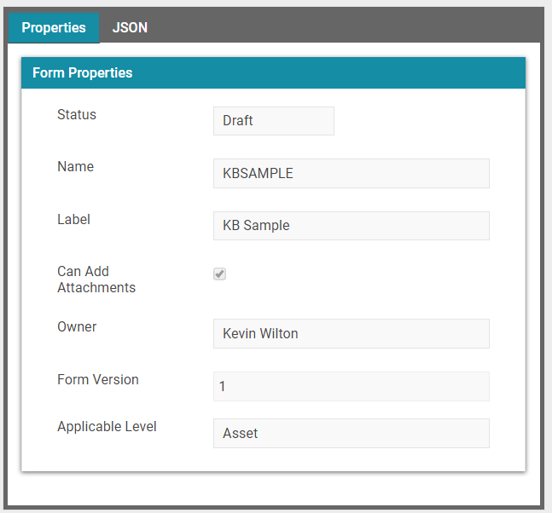Select the Properties tab

[54, 27]
